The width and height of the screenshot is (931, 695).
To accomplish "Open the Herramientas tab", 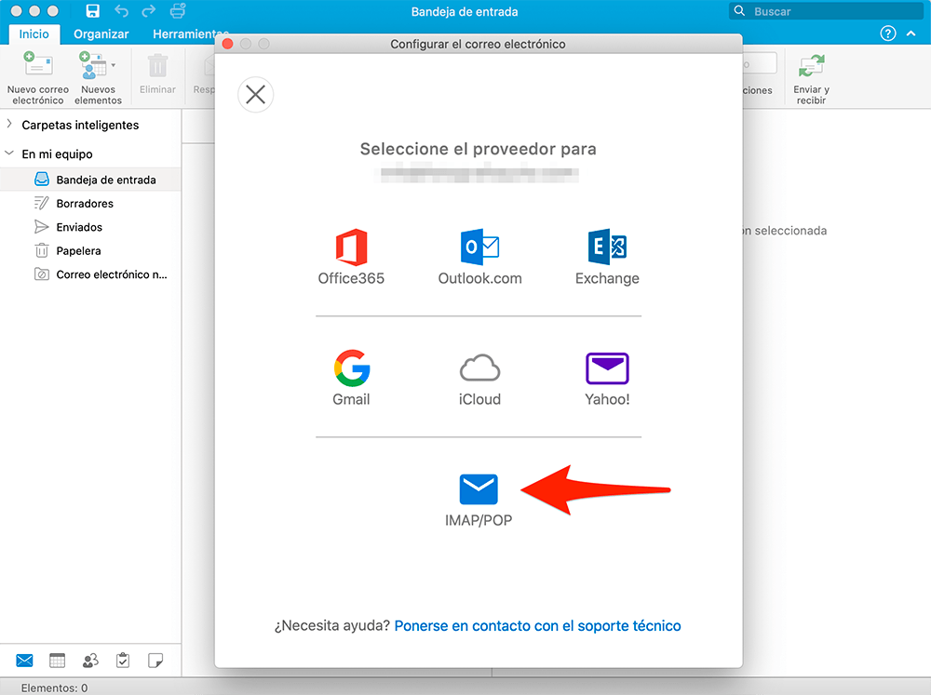I will (x=190, y=33).
